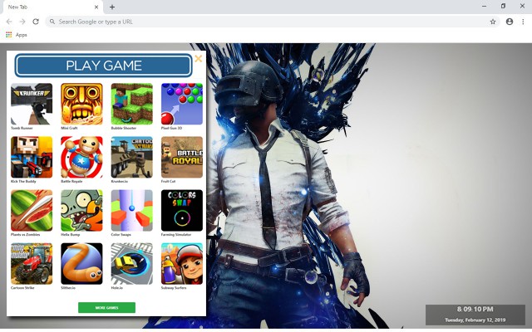This screenshot has width=532, height=332.
Task: Click the 'Krunker.io' label
Action: [x=120, y=181]
